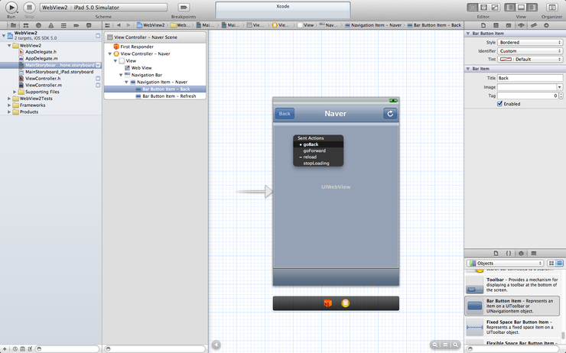Click the Tag stepper control
The height and width of the screenshot is (353, 566).
[x=561, y=96]
